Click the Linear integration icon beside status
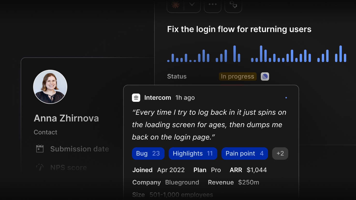 (x=265, y=76)
